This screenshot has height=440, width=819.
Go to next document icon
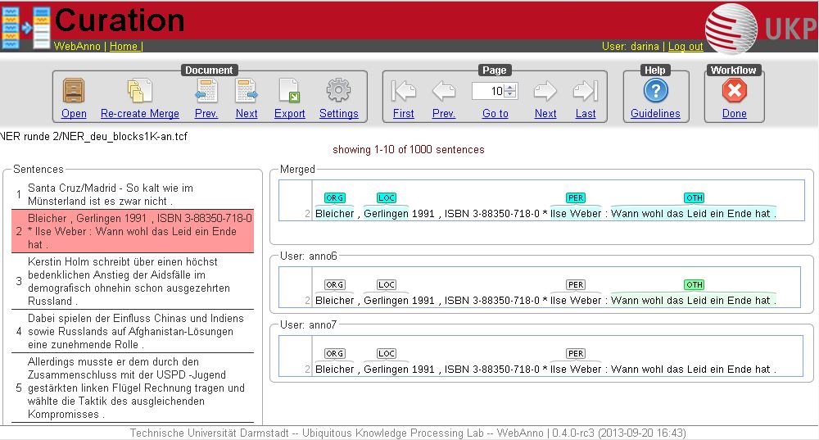(246, 90)
